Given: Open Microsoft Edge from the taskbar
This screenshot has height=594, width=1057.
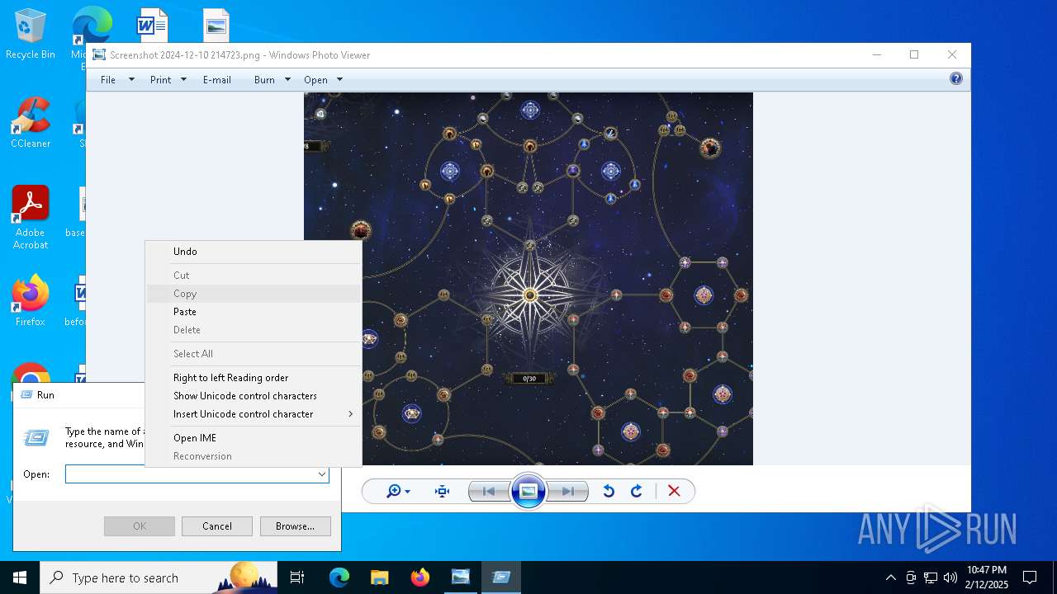Looking at the screenshot, I should coord(339,577).
